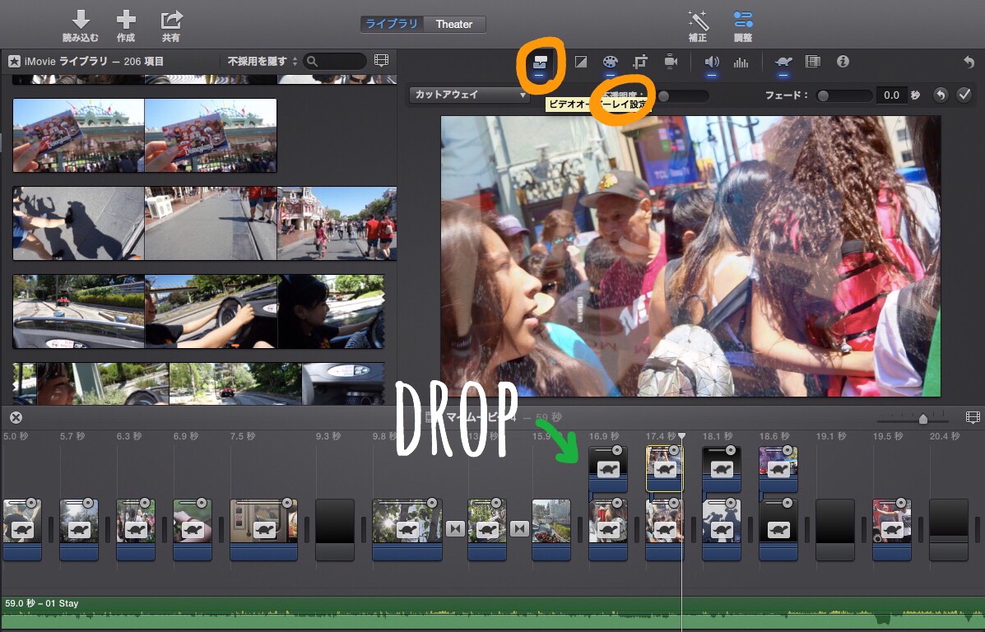
Task: Click the 読み込む import button
Action: (x=81, y=26)
